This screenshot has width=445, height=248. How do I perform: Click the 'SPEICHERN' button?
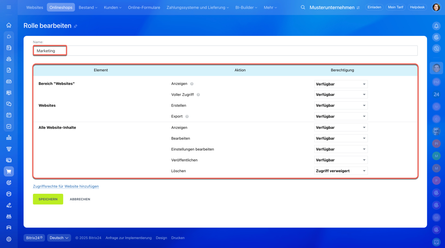click(48, 199)
